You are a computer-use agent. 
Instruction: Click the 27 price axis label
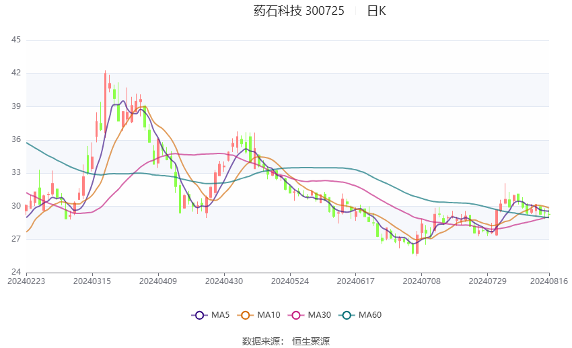click(x=16, y=239)
